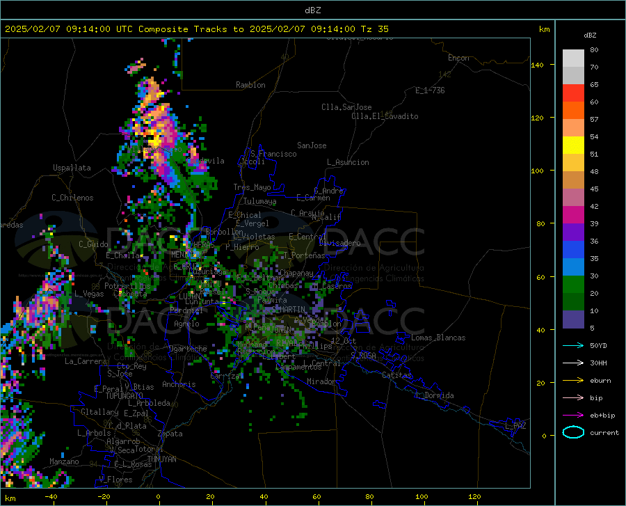
Task: Click the '65' value on the color scale
Action: click(x=594, y=85)
